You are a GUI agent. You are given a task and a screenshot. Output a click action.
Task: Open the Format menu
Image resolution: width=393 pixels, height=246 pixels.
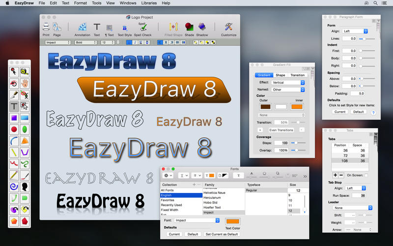[81, 3]
